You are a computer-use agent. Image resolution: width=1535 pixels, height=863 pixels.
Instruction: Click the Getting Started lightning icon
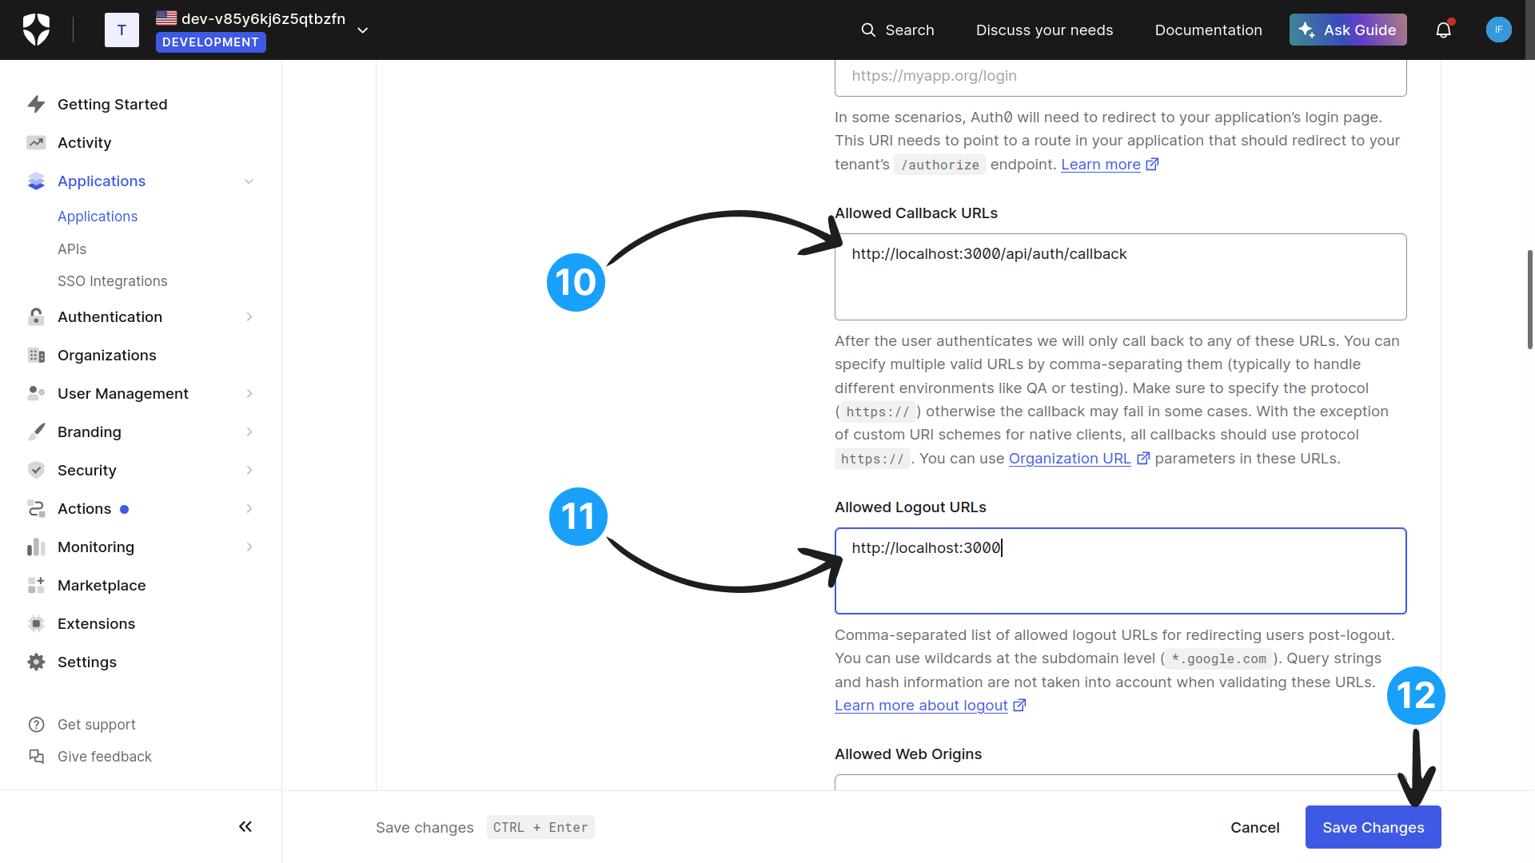(x=36, y=104)
